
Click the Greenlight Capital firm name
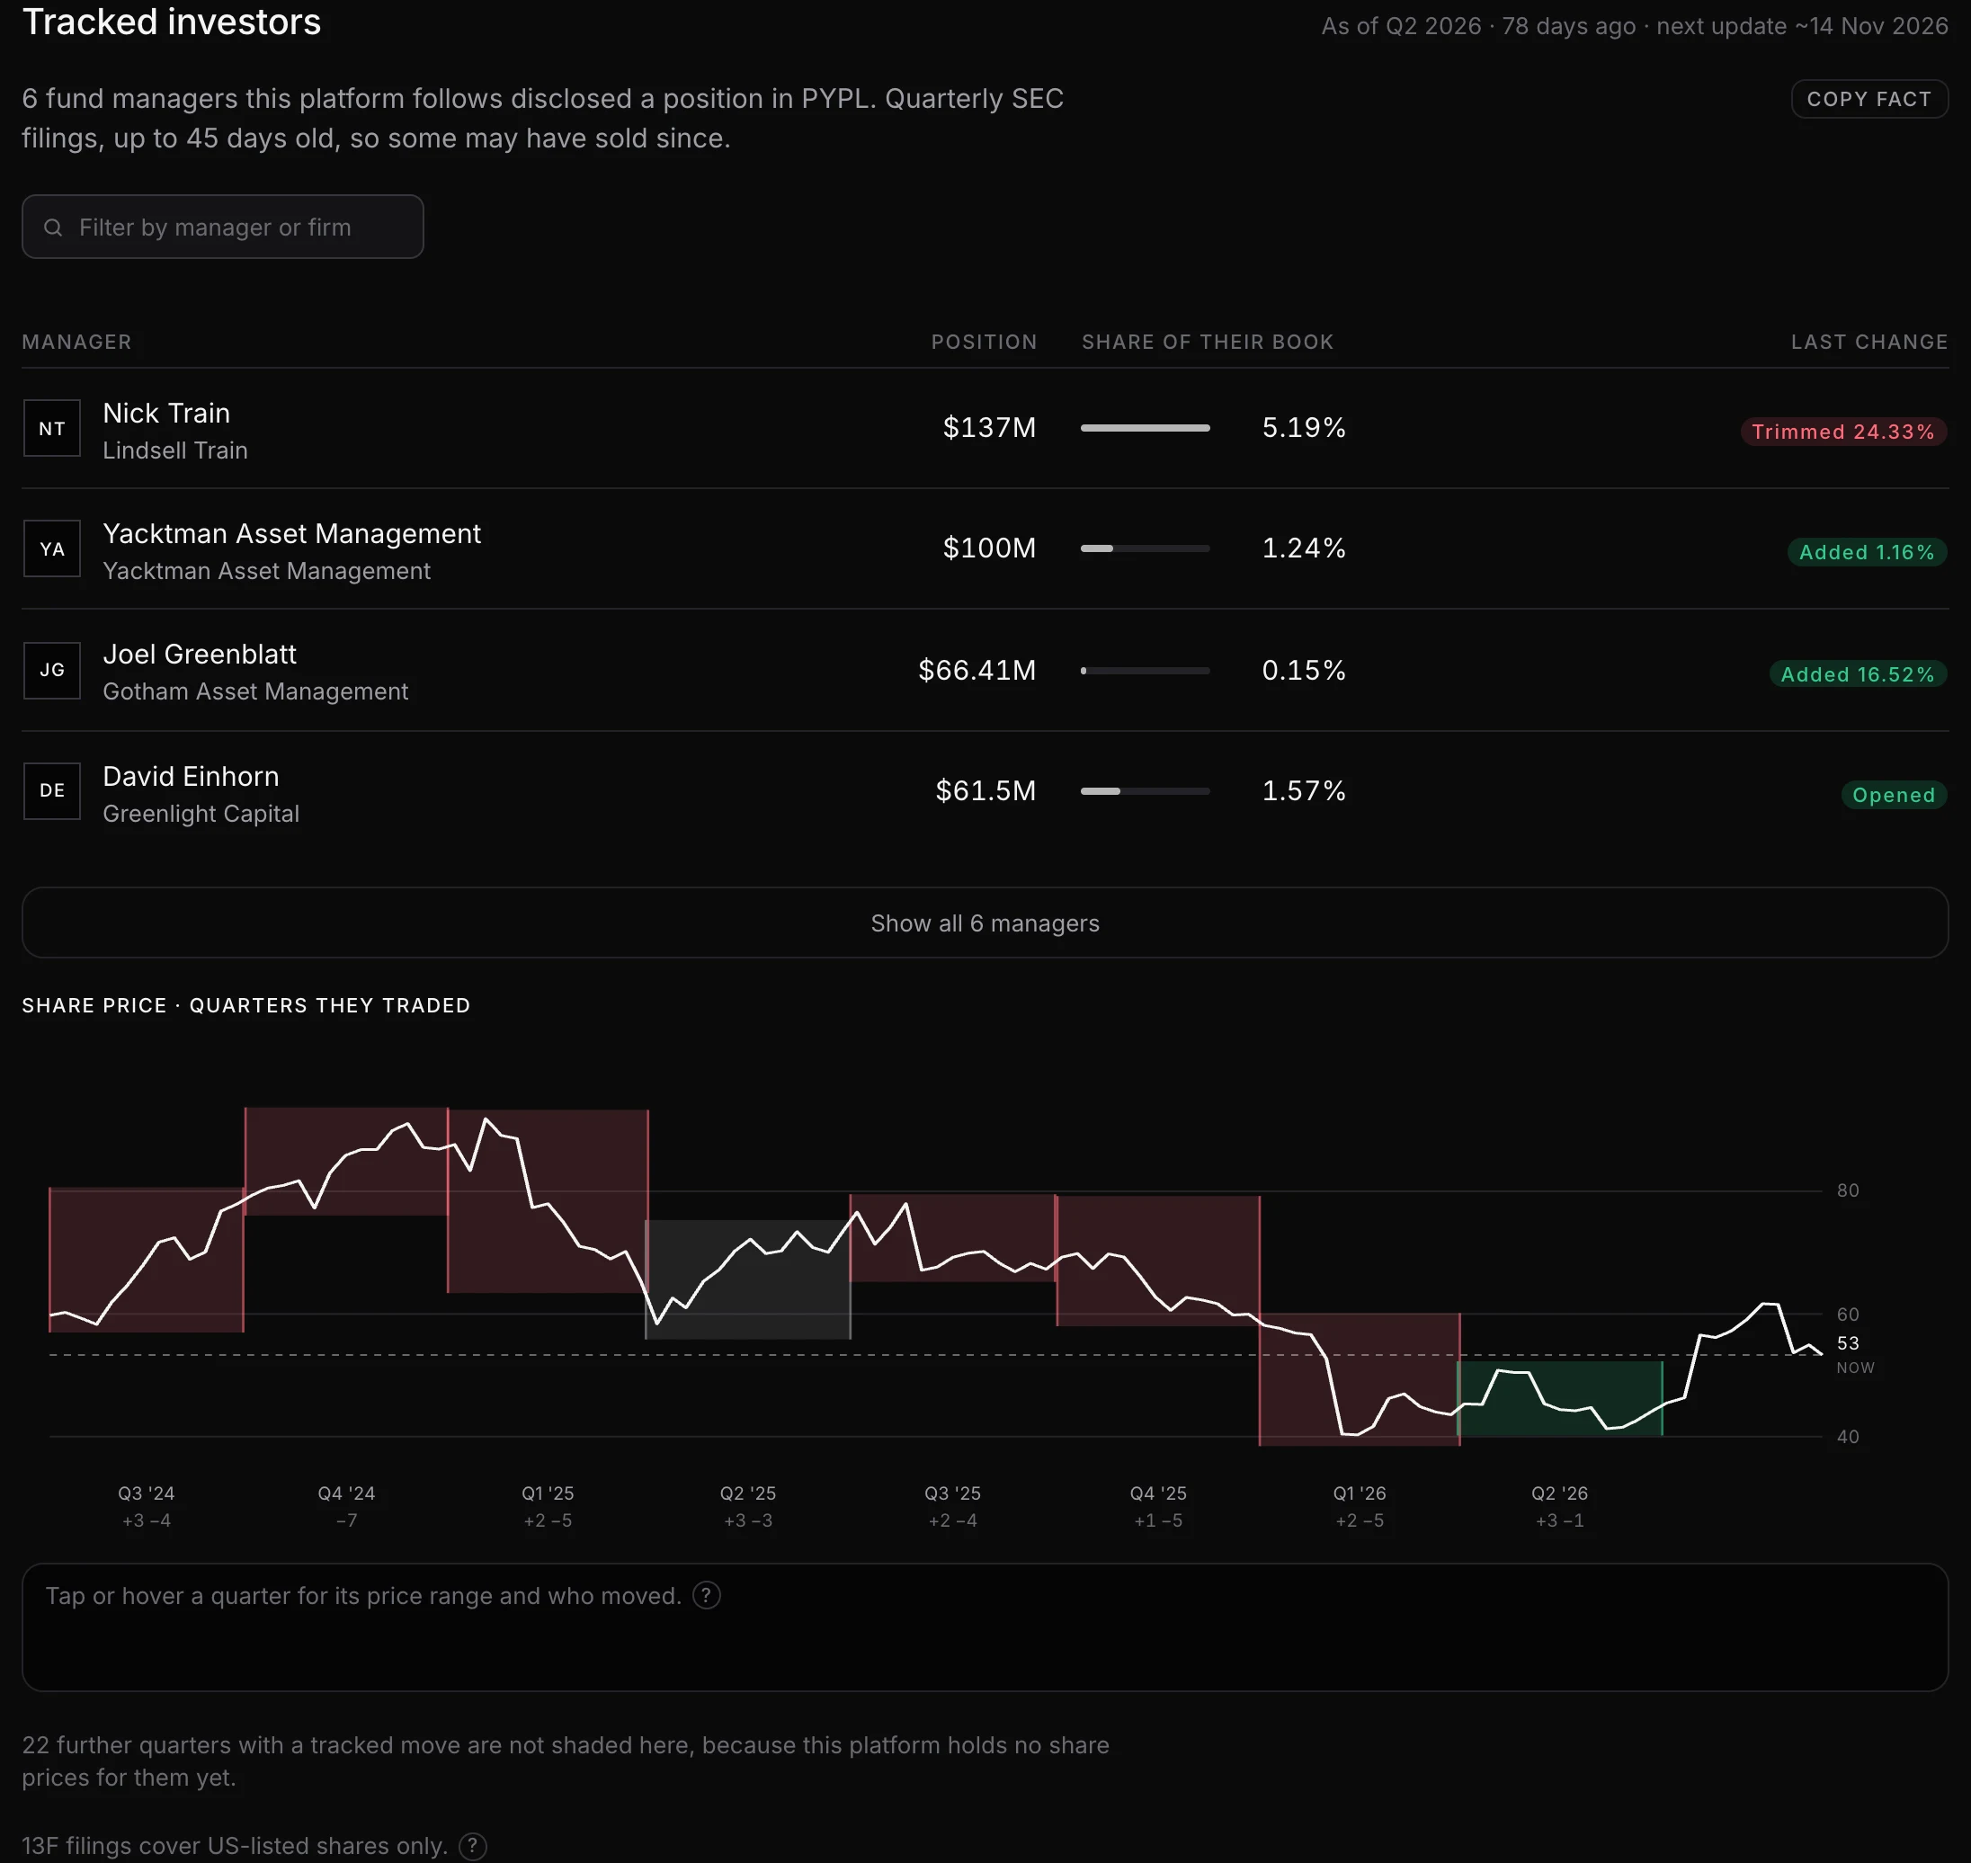click(x=201, y=814)
